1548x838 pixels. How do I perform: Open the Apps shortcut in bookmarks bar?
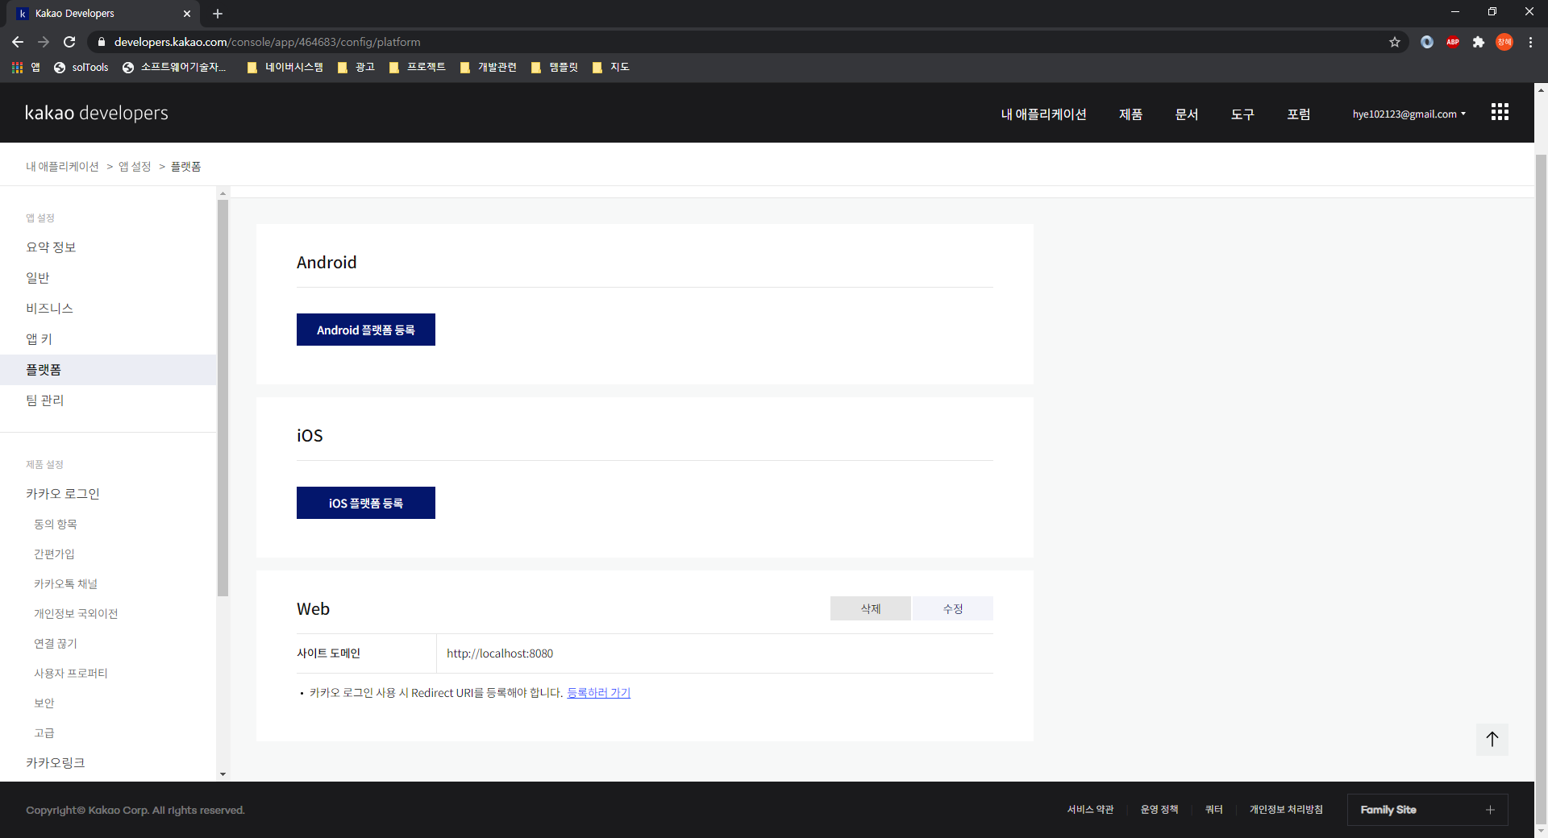pos(26,67)
